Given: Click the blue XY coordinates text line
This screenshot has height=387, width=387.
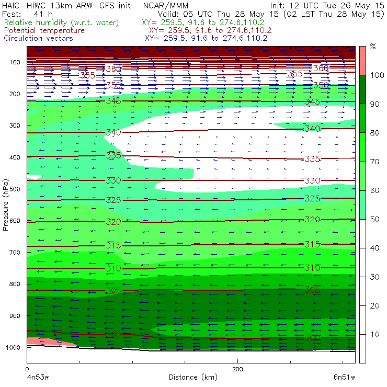Looking at the screenshot, I should pyautogui.click(x=206, y=38).
